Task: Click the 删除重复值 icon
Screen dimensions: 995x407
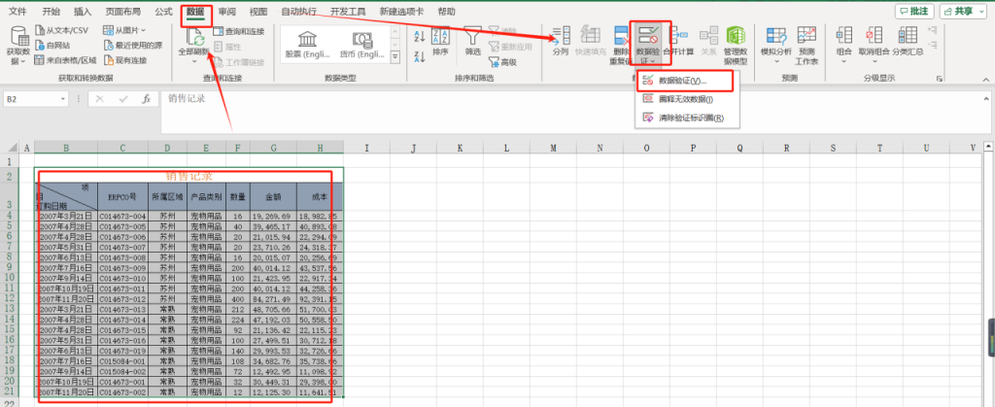Action: click(x=622, y=36)
